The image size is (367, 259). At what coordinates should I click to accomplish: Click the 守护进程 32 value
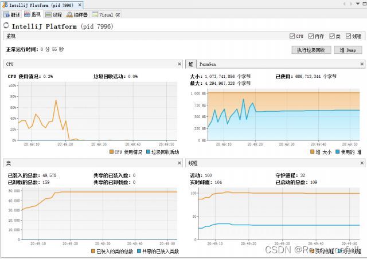(x=303, y=175)
